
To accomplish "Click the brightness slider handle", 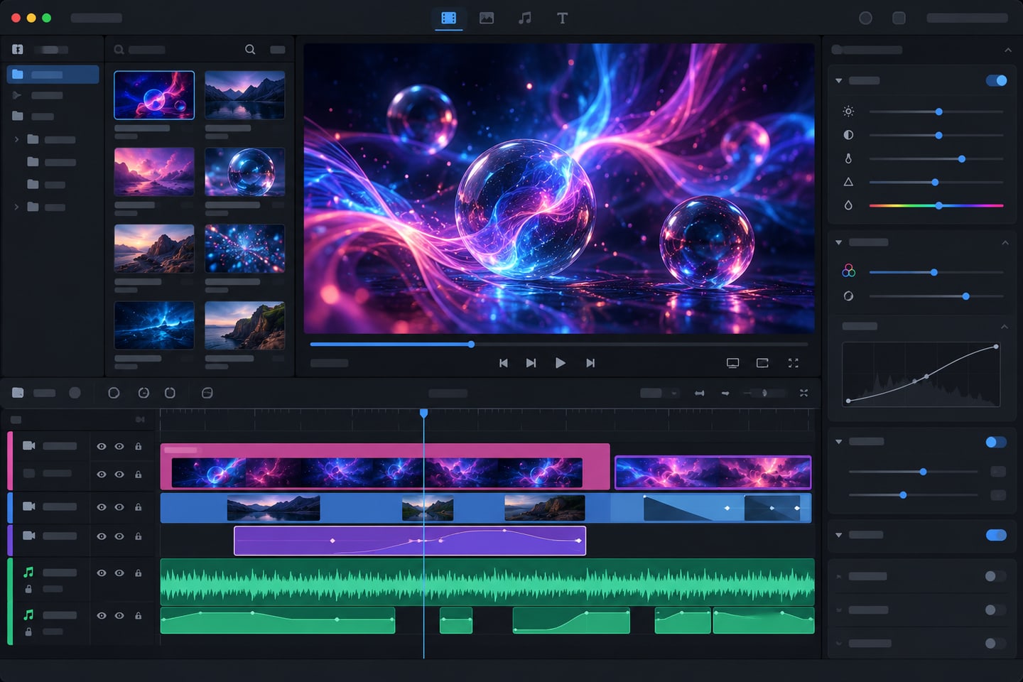I will coord(938,112).
